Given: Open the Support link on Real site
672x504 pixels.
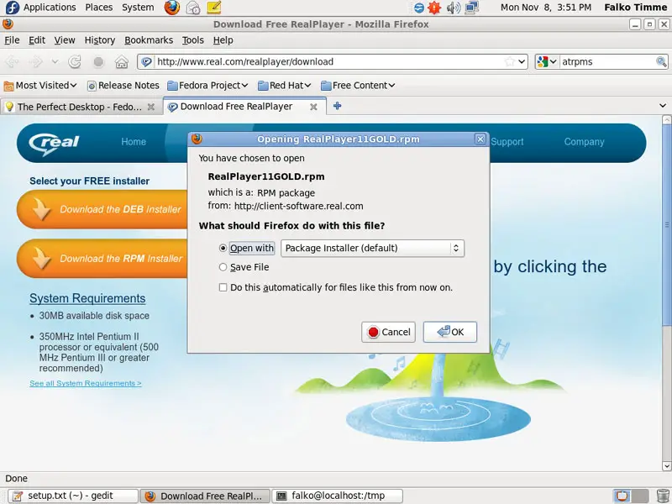Looking at the screenshot, I should point(507,142).
